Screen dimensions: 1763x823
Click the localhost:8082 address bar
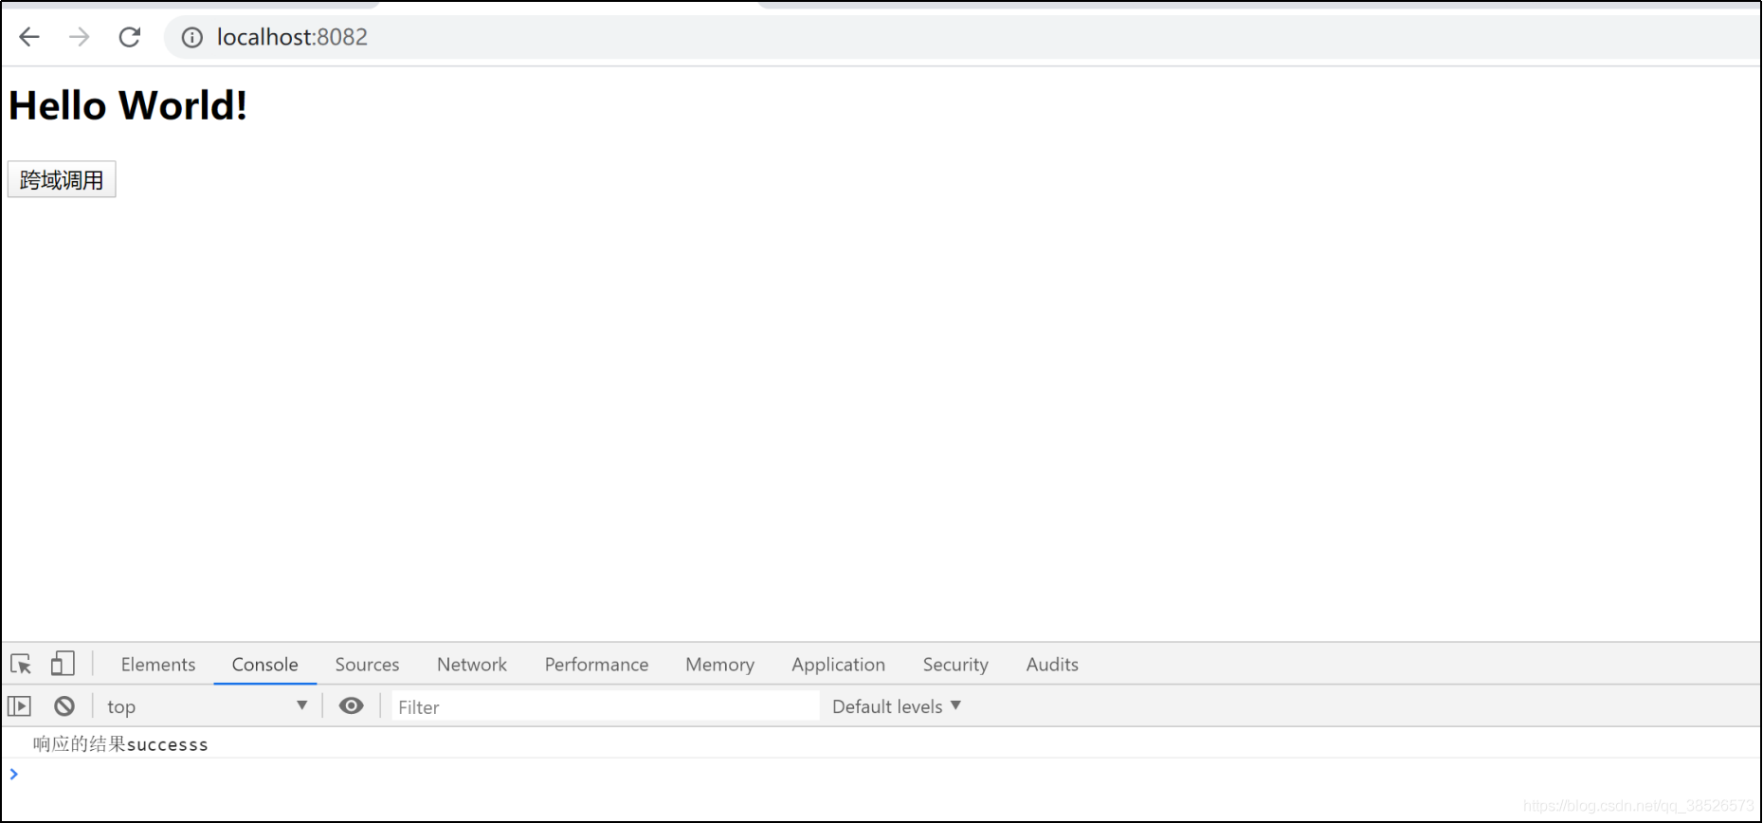click(x=961, y=37)
